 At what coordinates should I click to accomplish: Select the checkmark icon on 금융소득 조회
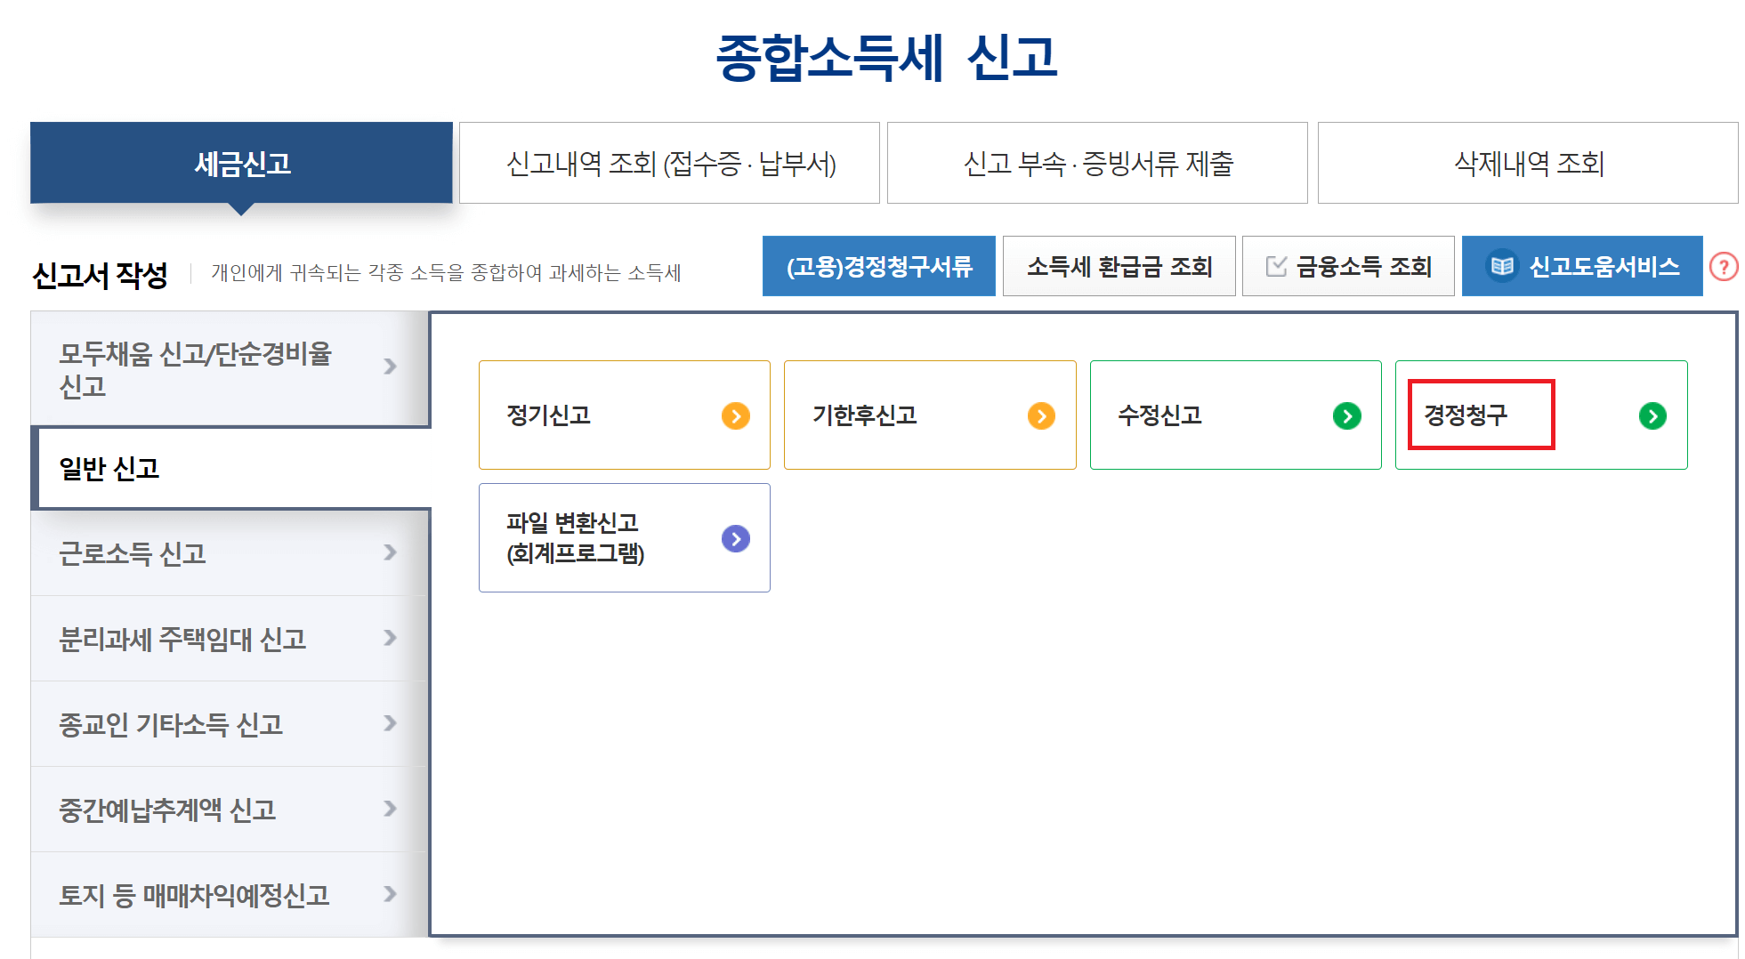[1274, 264]
